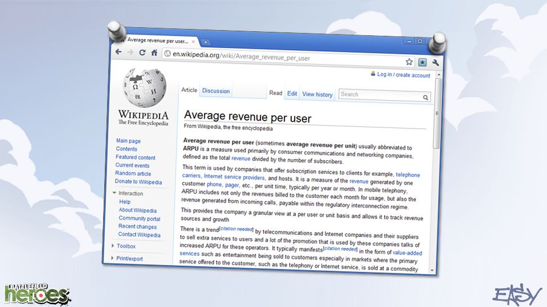Bookmark this page with the star icon
Image resolution: width=547 pixels, height=307 pixels.
pyautogui.click(x=409, y=62)
